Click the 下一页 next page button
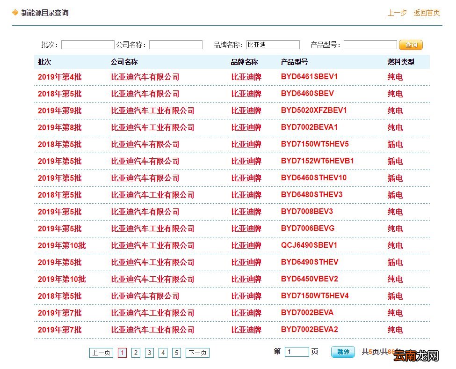456x369 pixels. pyautogui.click(x=197, y=353)
